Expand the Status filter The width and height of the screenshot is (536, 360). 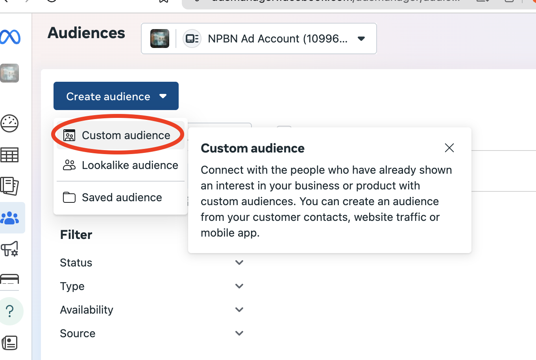pyautogui.click(x=239, y=263)
